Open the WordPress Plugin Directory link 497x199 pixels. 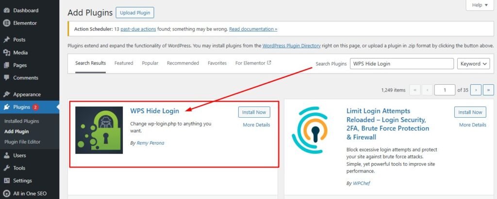coord(291,46)
